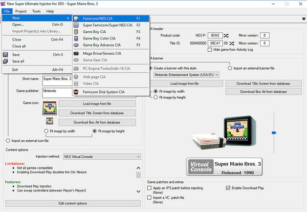Select icon Fit image by height
This screenshot has width=307, height=212.
pyautogui.click(x=95, y=131)
